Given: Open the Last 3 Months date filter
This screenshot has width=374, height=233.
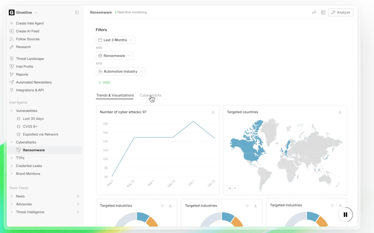Looking at the screenshot, I should 115,40.
